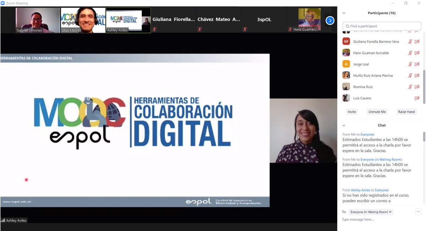Click the Invite button

tap(352, 112)
